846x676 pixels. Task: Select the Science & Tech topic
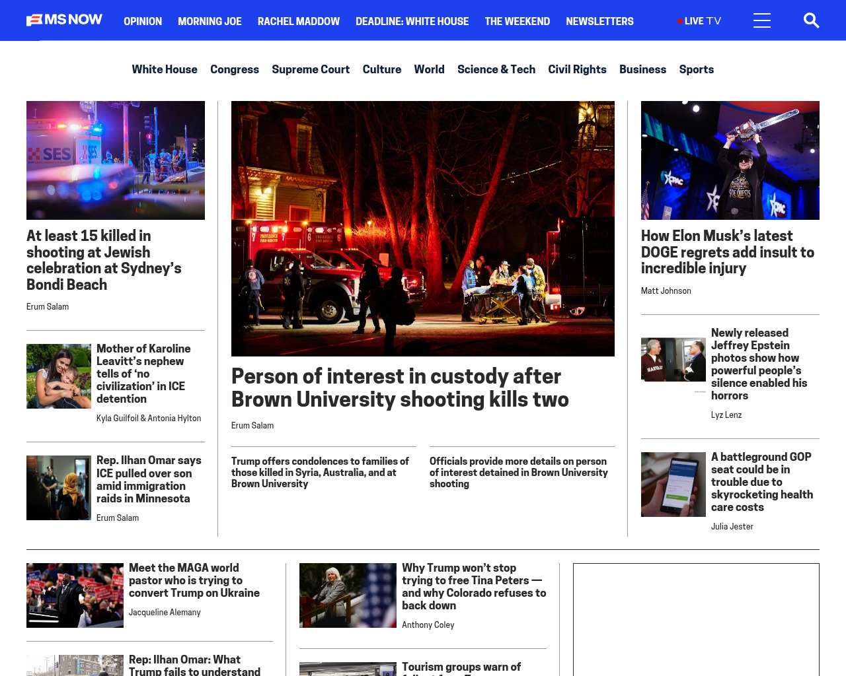496,69
